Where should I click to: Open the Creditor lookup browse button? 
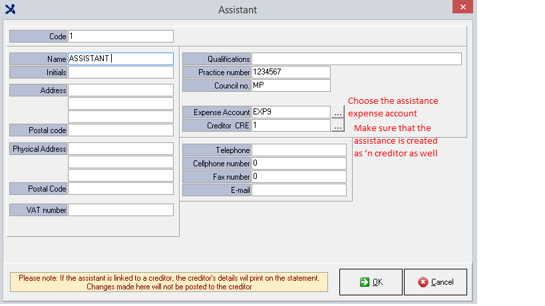click(338, 125)
